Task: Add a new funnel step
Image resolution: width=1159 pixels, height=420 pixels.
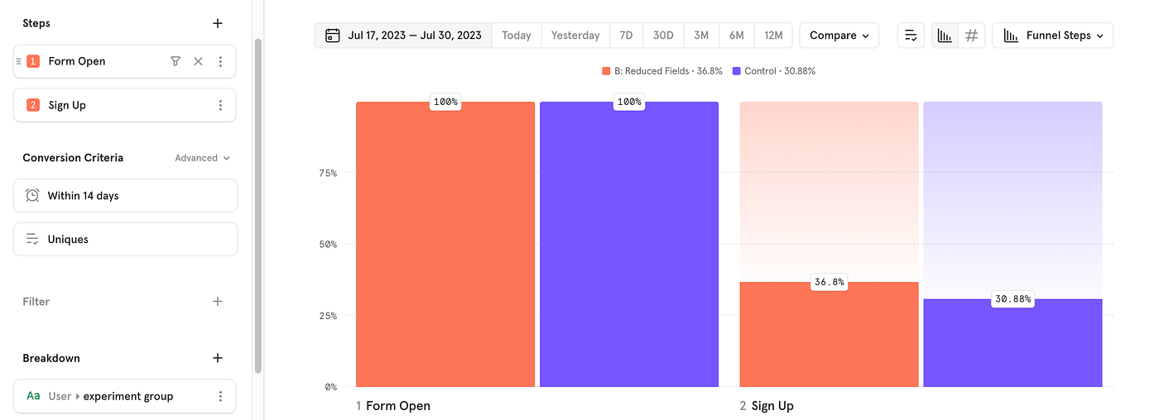Action: 218,23
